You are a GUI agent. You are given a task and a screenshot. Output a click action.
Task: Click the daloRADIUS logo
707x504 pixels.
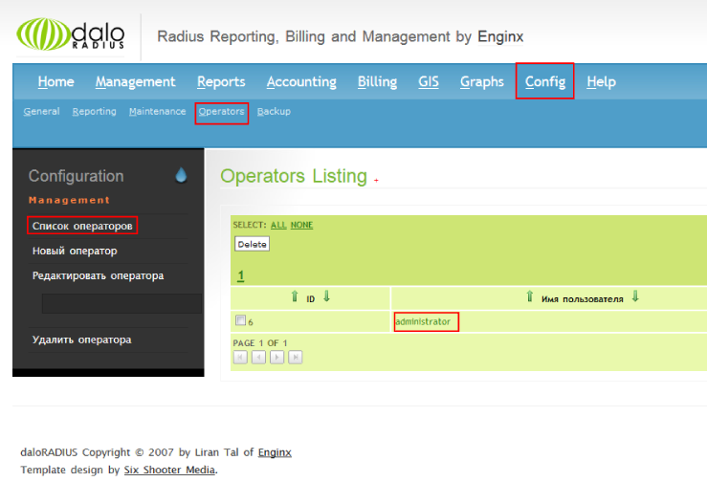point(71,34)
